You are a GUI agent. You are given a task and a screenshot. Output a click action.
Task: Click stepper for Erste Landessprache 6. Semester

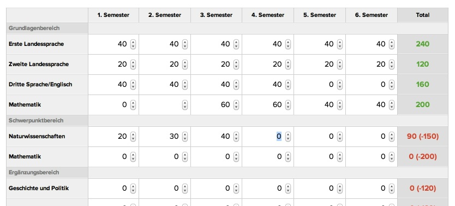point(392,44)
